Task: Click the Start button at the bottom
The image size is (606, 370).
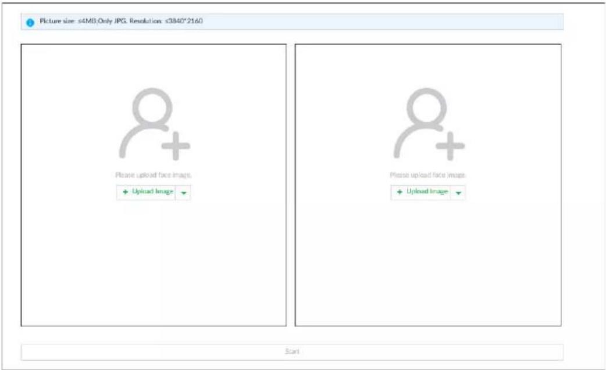Action: [x=292, y=352]
